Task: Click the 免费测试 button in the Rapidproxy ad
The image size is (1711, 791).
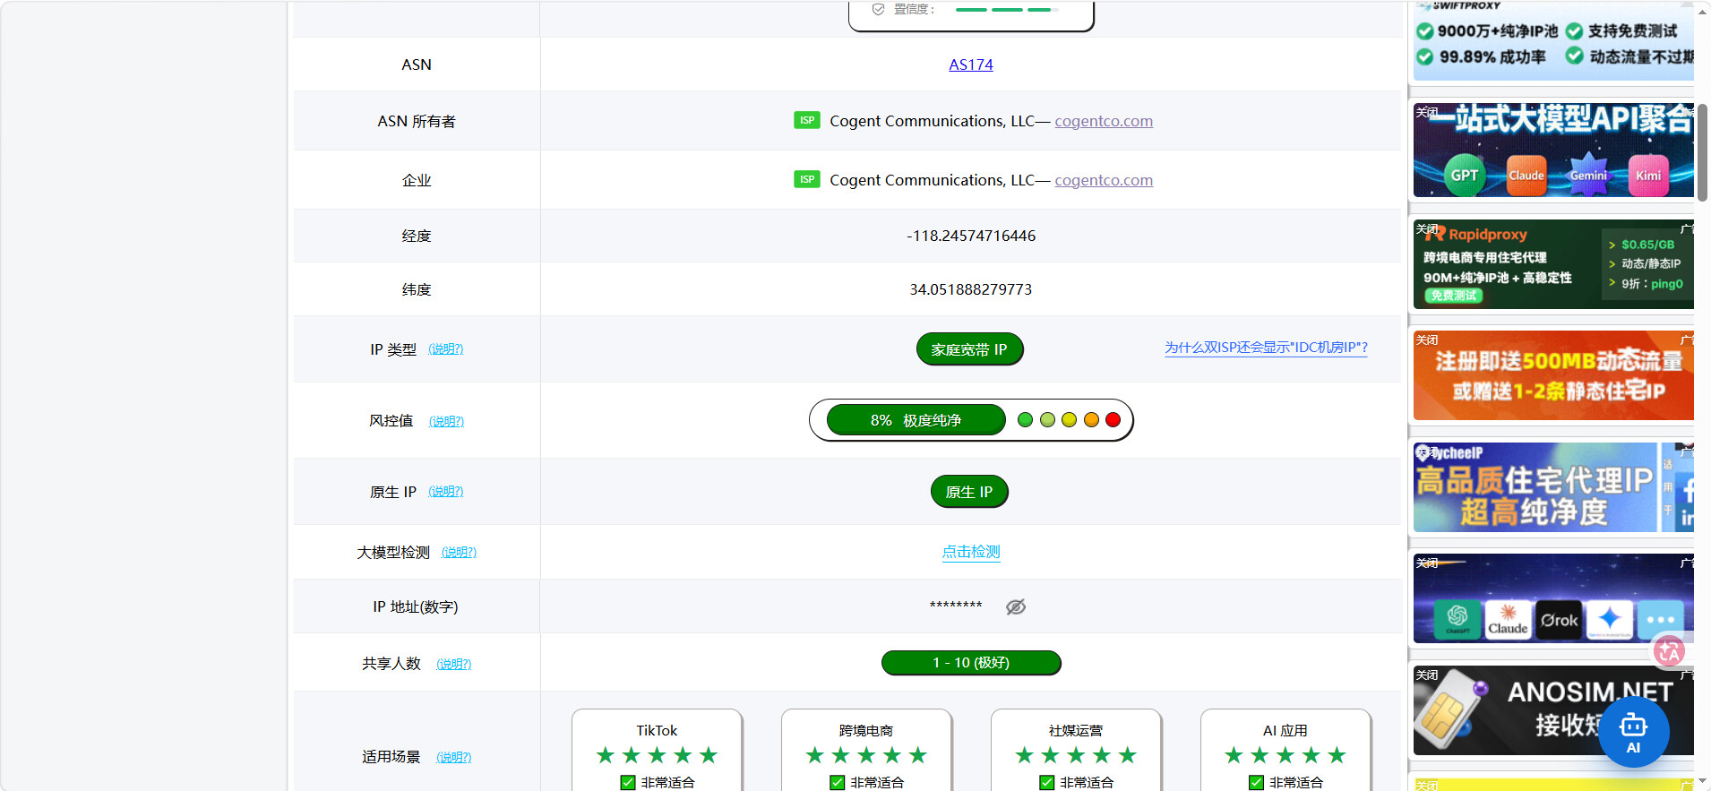Action: click(x=1454, y=296)
